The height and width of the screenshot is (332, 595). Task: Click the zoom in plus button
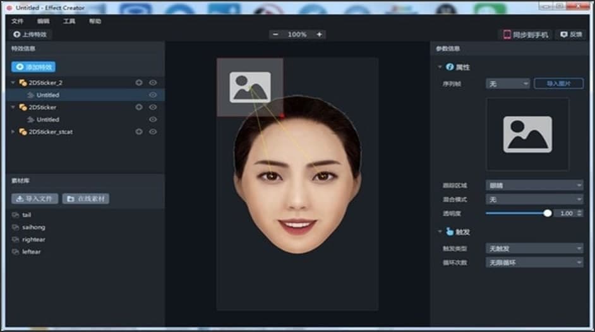click(x=319, y=35)
